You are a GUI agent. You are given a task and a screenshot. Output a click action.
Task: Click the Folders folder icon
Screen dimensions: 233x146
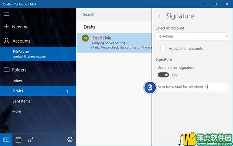point(7,70)
